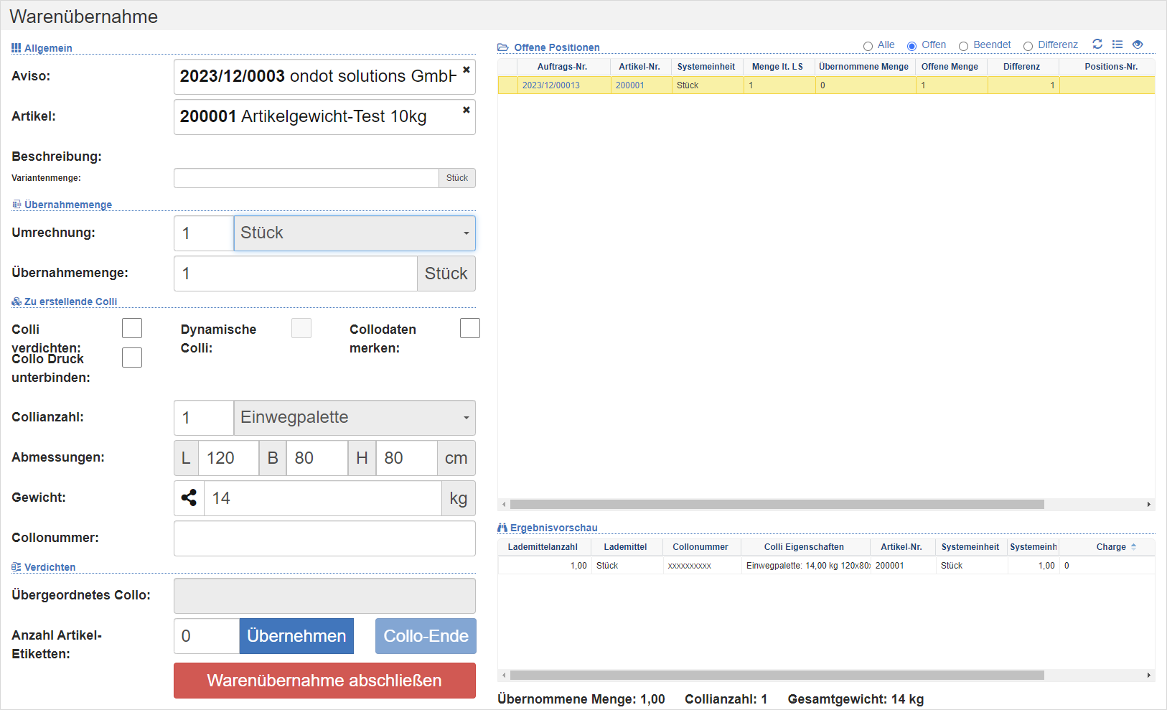
Task: Check the Collo Druck unterbinden box
Action: tap(132, 358)
